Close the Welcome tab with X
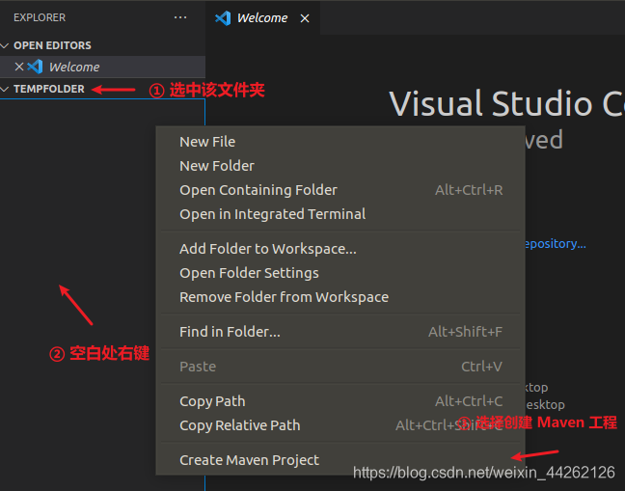 [305, 18]
